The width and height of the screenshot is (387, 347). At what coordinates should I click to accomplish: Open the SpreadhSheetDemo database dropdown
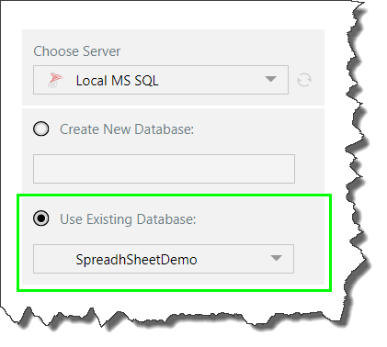(x=164, y=259)
